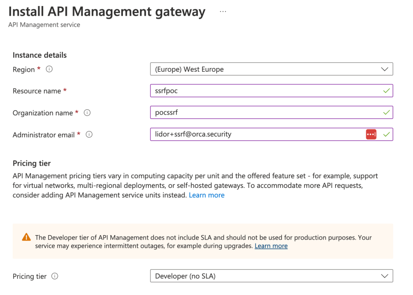Click the Administrator email input field
The width and height of the screenshot is (413, 295).
click(x=272, y=134)
